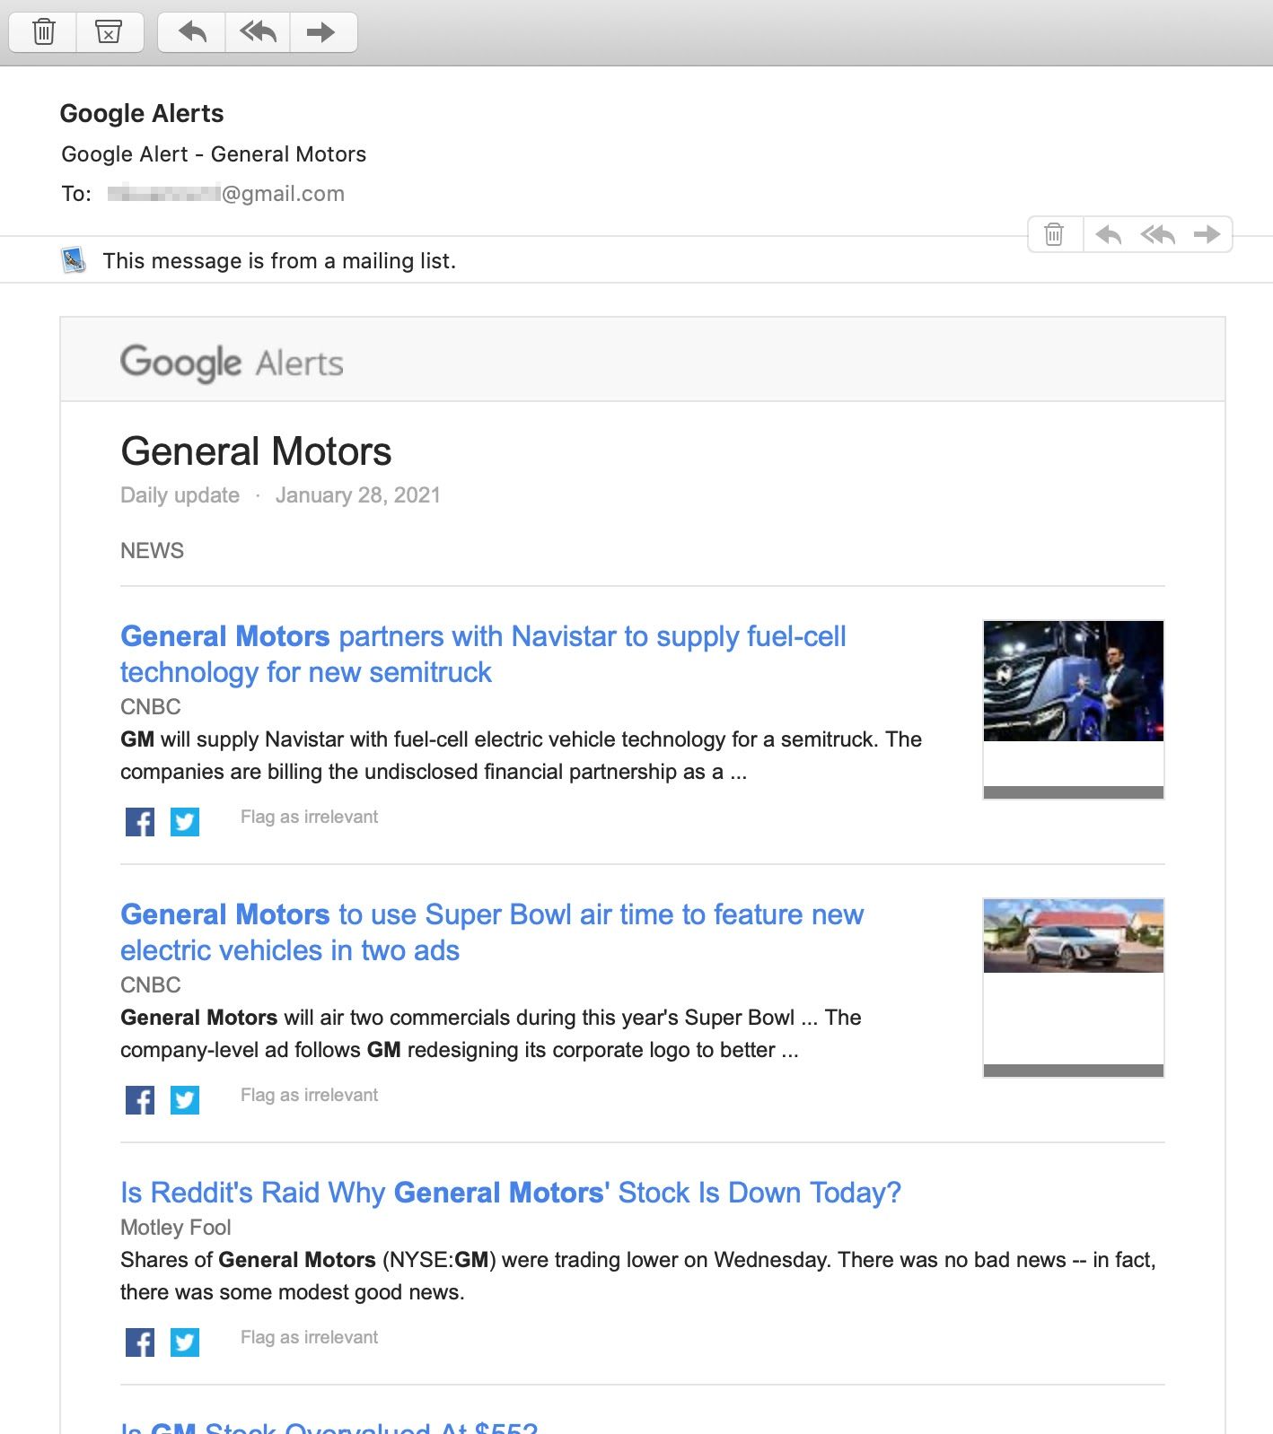Click the General Motors alert heading
This screenshot has height=1434, width=1273.
[256, 451]
